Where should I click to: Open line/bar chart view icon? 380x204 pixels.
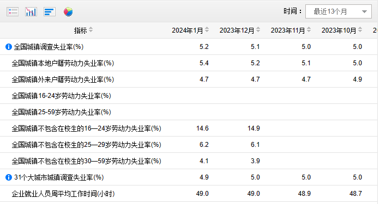[31, 11]
